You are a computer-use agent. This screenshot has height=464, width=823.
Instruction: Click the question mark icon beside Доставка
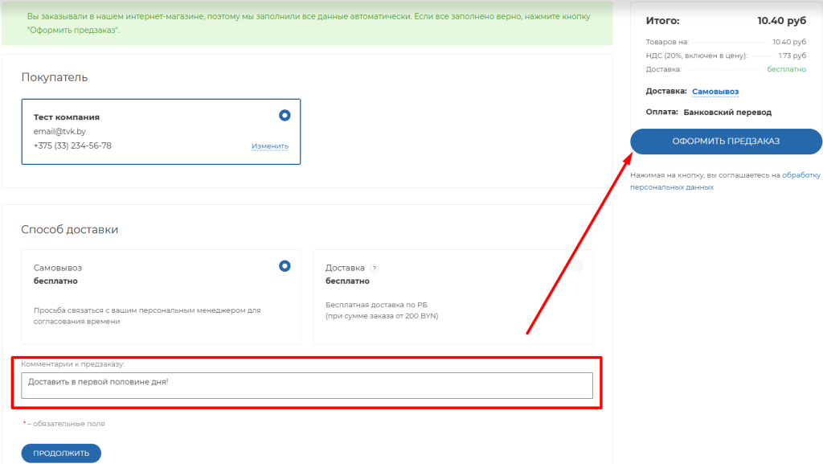point(375,269)
